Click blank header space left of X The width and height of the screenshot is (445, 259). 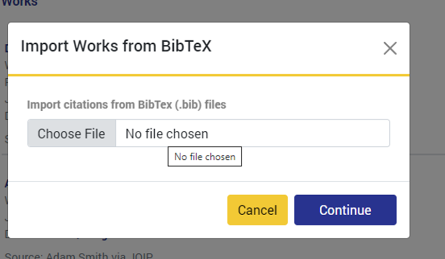299,48
